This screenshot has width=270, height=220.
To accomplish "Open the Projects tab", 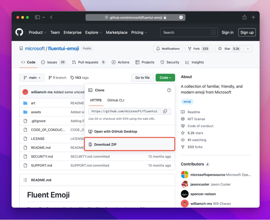I will point(145,62).
